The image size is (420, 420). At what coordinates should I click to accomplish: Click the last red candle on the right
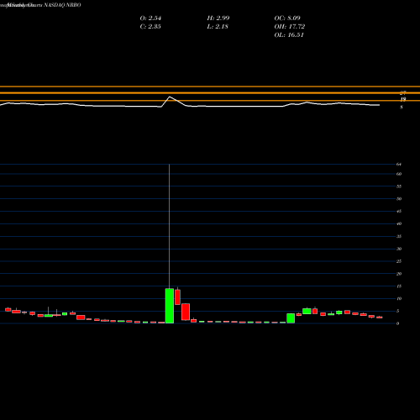[380, 318]
